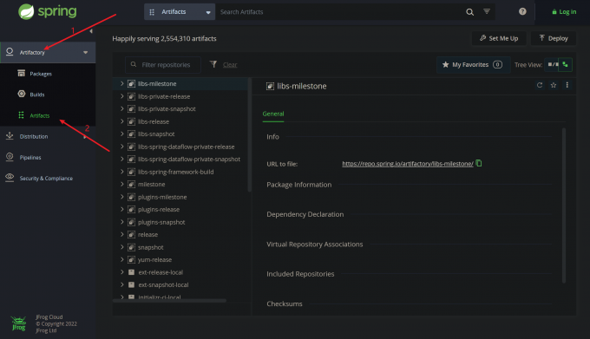Click the search magnifier icon
590x339 pixels.
point(469,12)
